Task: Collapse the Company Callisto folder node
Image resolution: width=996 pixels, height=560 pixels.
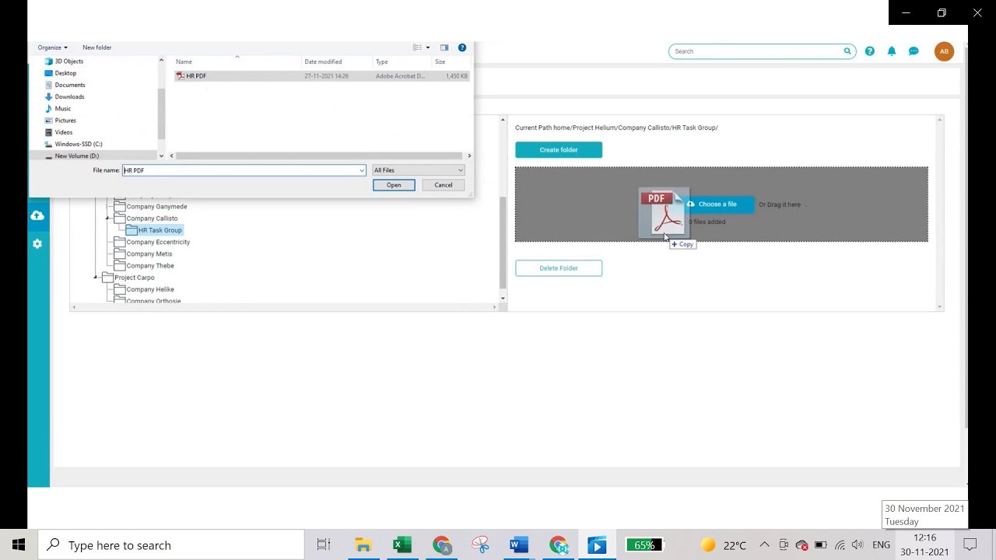Action: (108, 219)
